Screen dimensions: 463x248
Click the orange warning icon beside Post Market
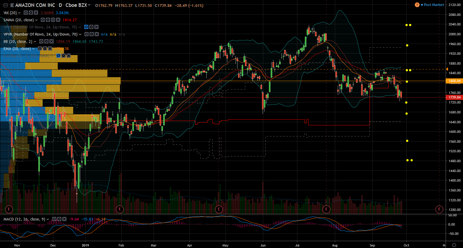coord(417,5)
